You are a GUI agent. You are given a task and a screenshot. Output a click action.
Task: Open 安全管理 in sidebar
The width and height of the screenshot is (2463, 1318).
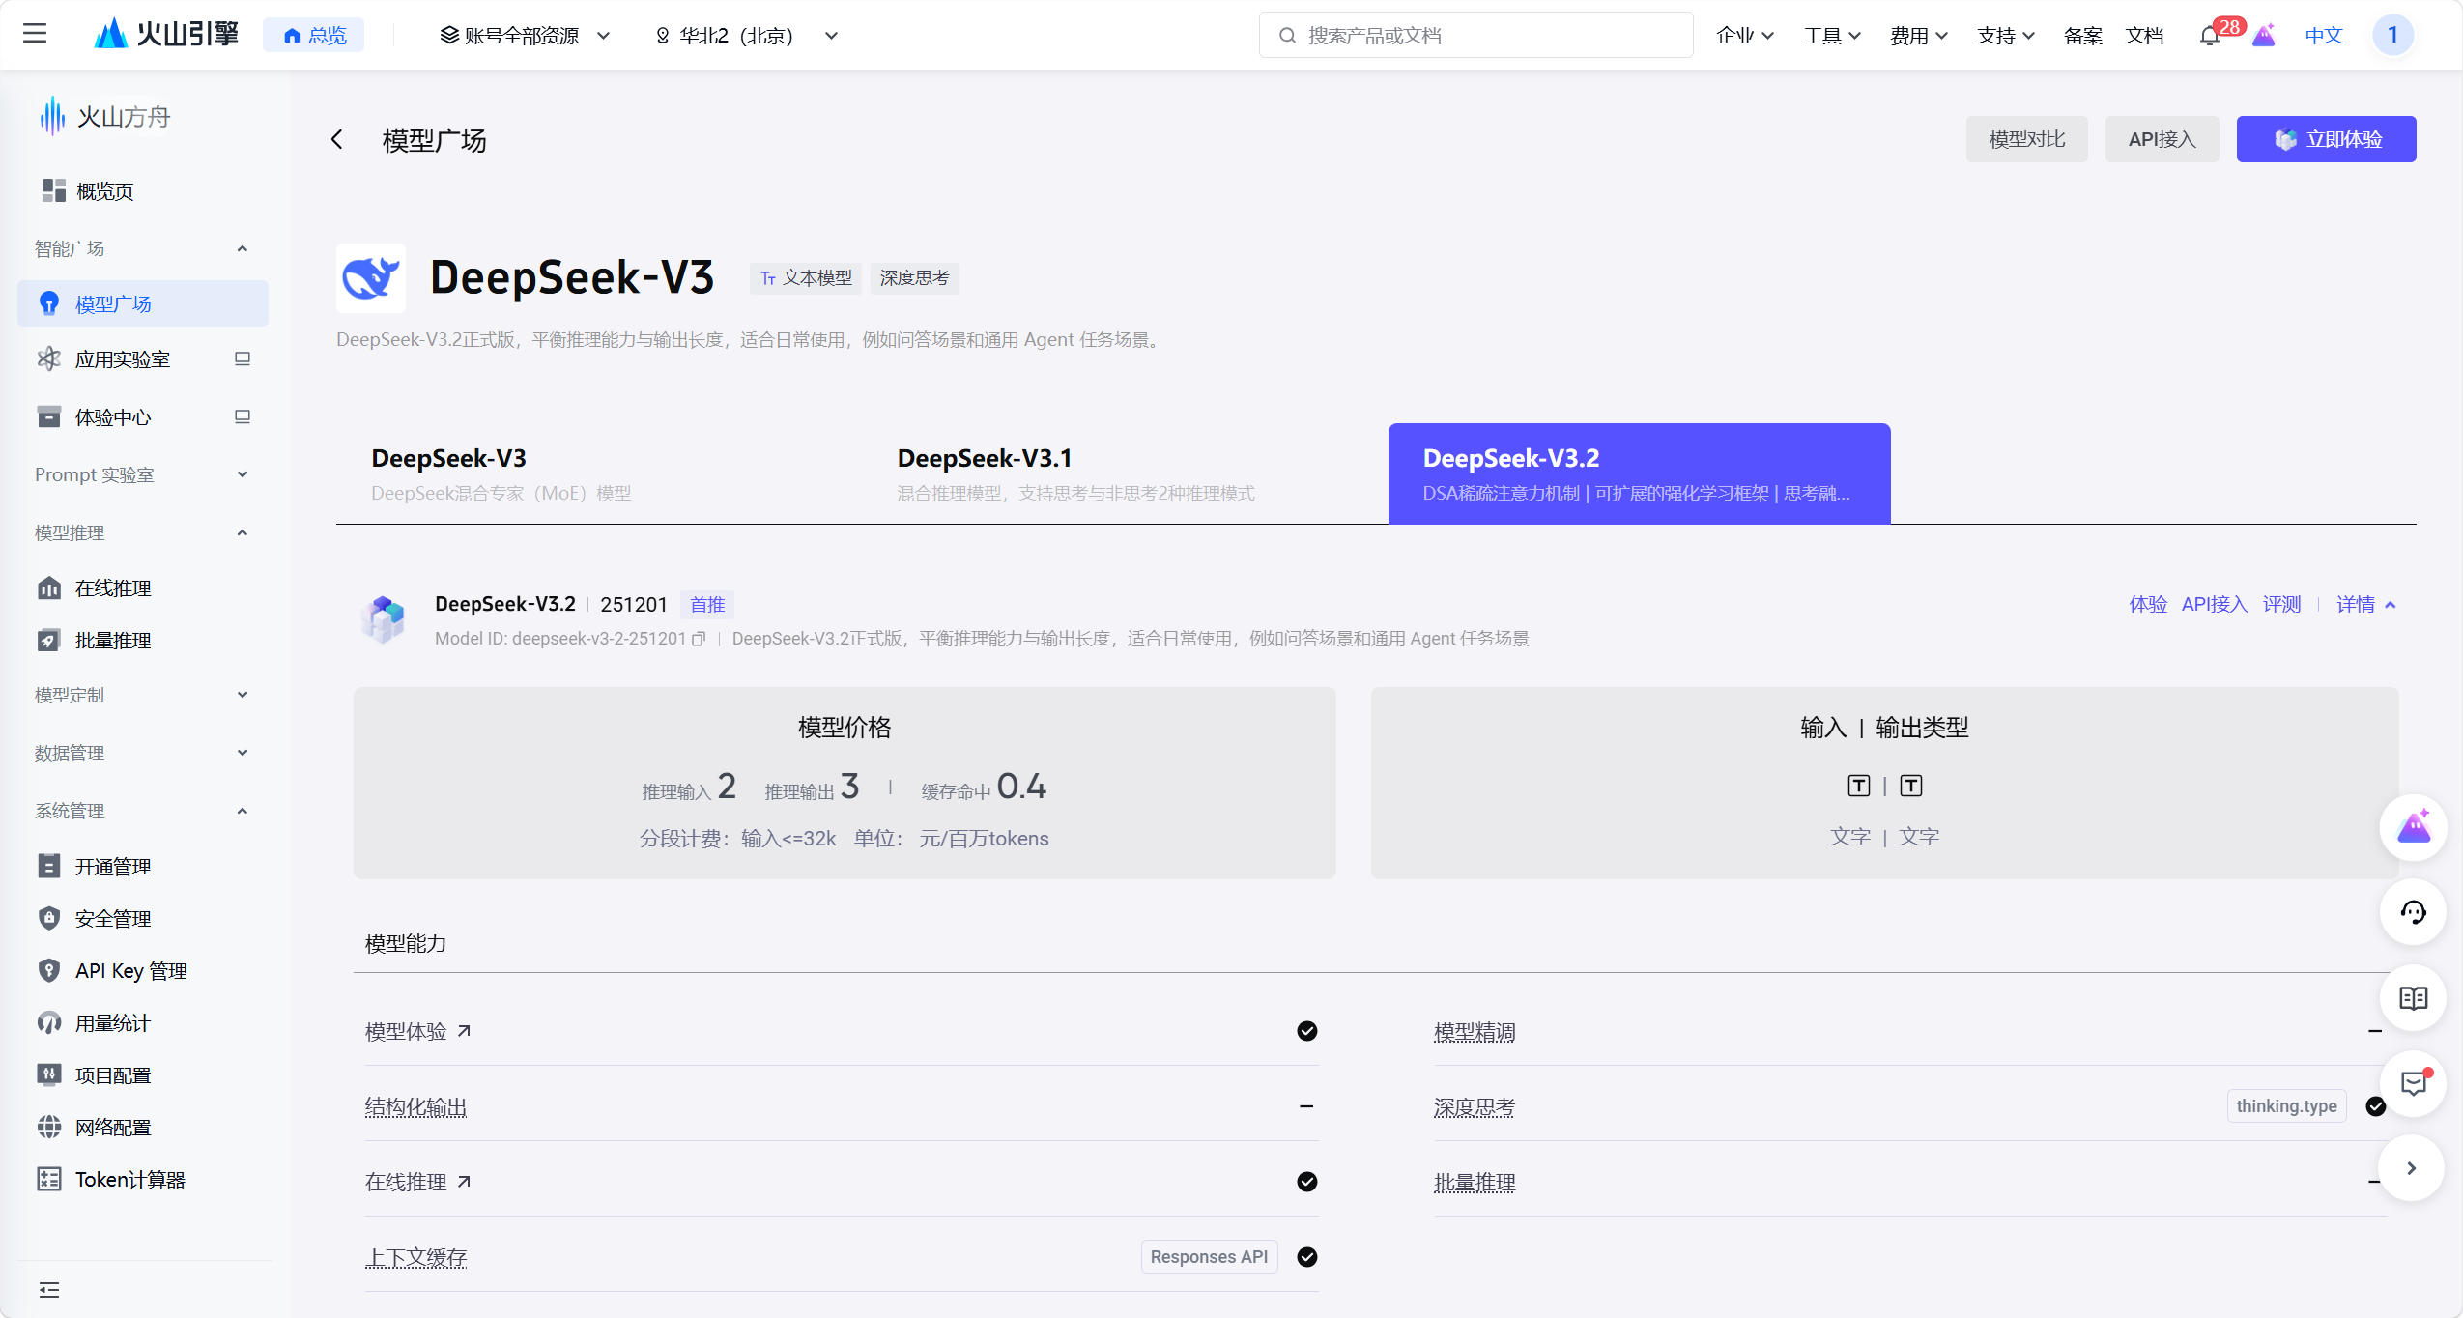[x=144, y=919]
